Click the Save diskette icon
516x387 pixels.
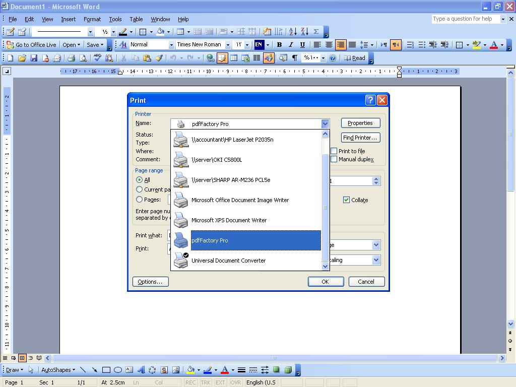tap(34, 58)
